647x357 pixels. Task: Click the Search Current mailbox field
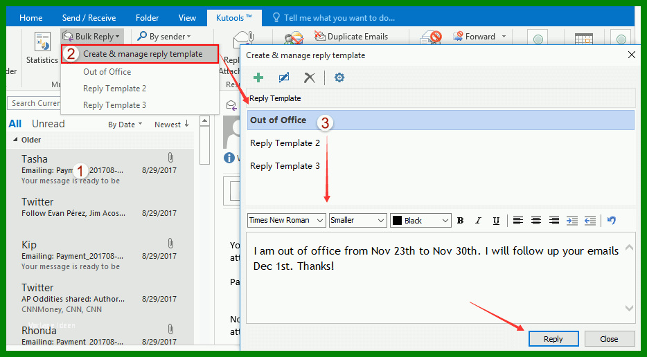pos(35,103)
